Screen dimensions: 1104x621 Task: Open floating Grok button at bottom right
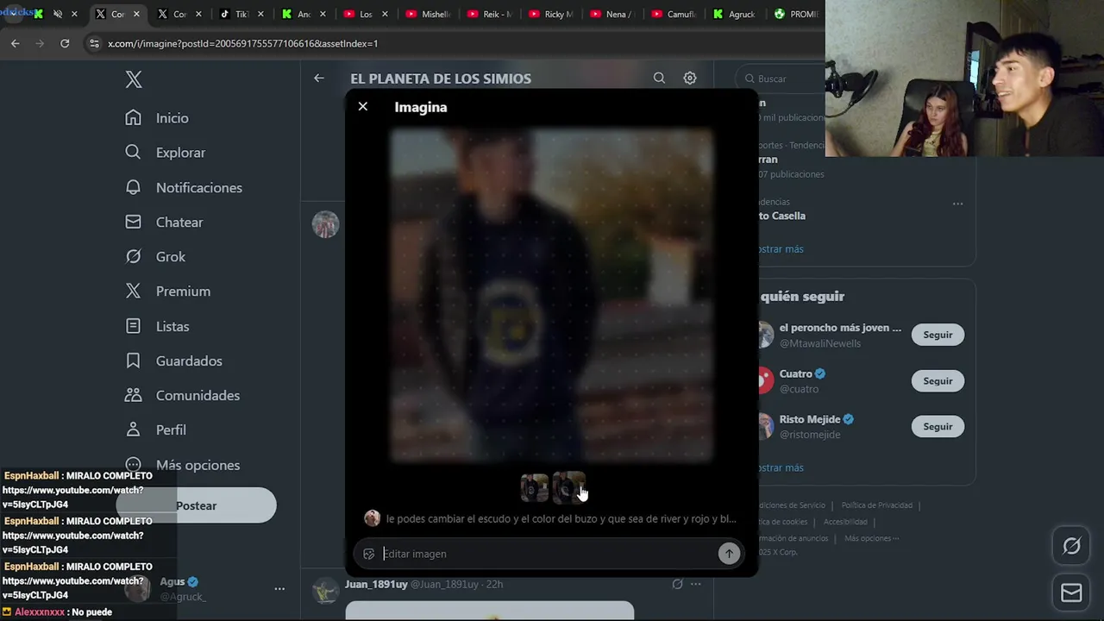[x=1071, y=546]
